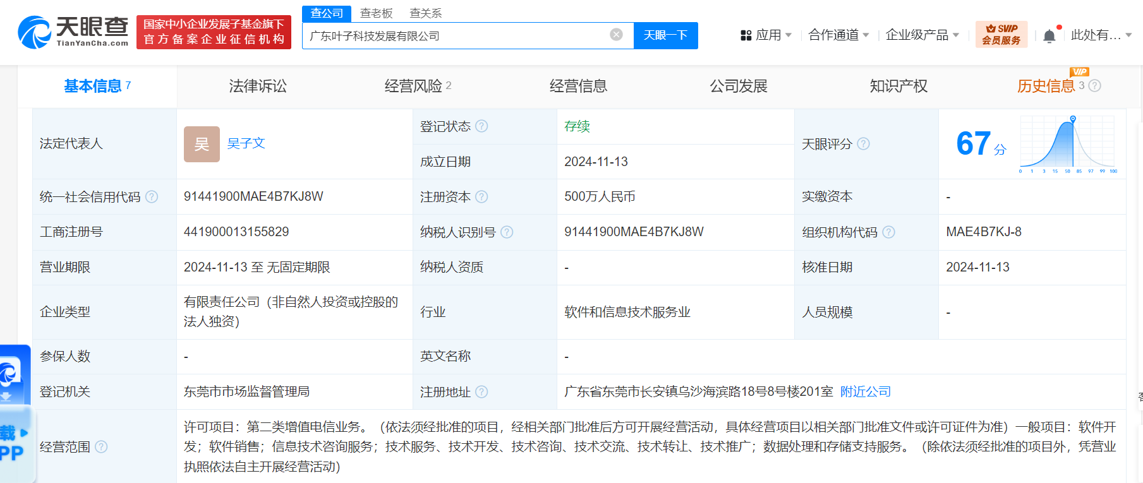
Task: Open the 知识产权 tab
Action: [898, 86]
